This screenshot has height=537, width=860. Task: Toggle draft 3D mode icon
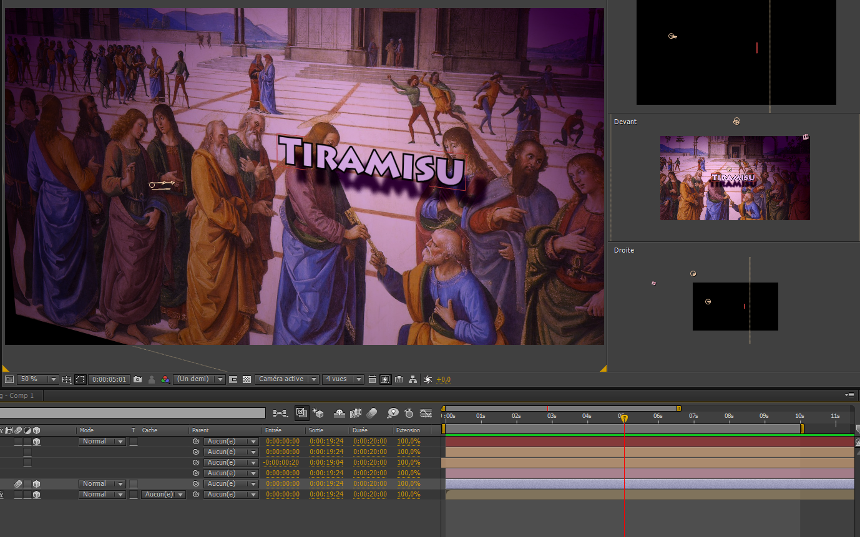click(318, 413)
